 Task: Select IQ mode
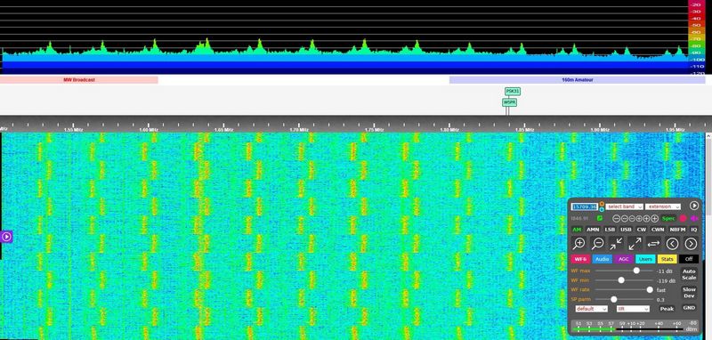[694, 230]
